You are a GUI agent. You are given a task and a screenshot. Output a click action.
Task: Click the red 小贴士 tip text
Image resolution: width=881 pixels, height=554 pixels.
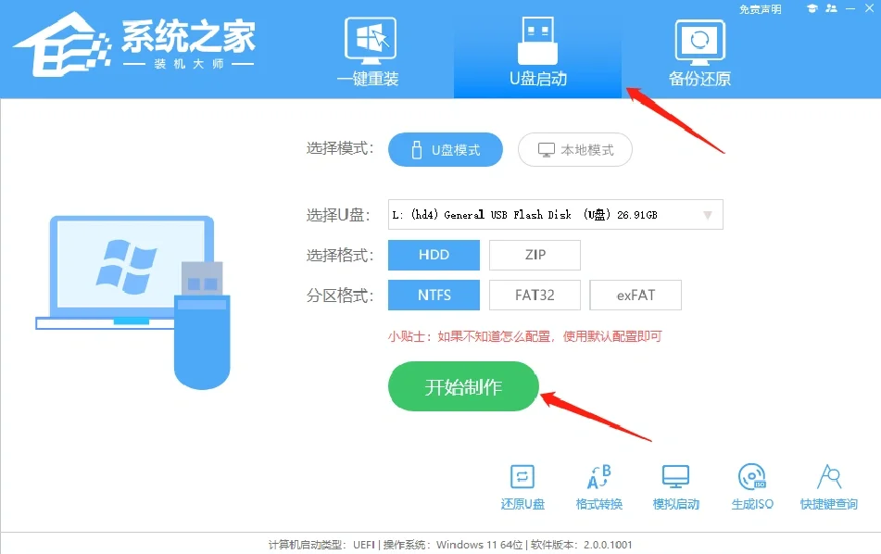524,336
